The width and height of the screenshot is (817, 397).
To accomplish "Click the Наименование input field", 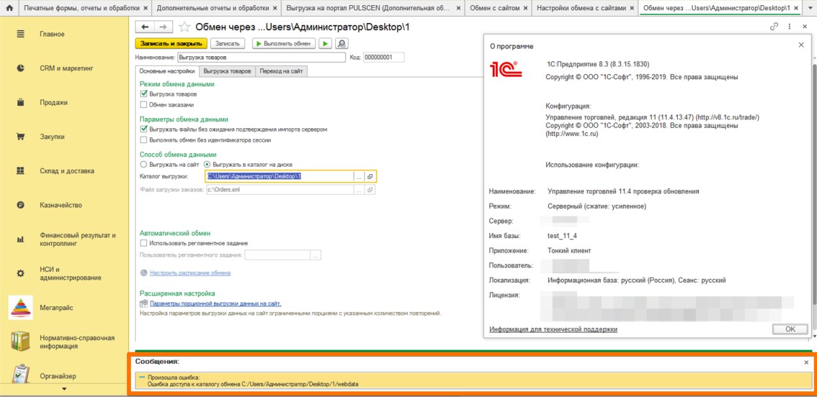I will click(261, 57).
